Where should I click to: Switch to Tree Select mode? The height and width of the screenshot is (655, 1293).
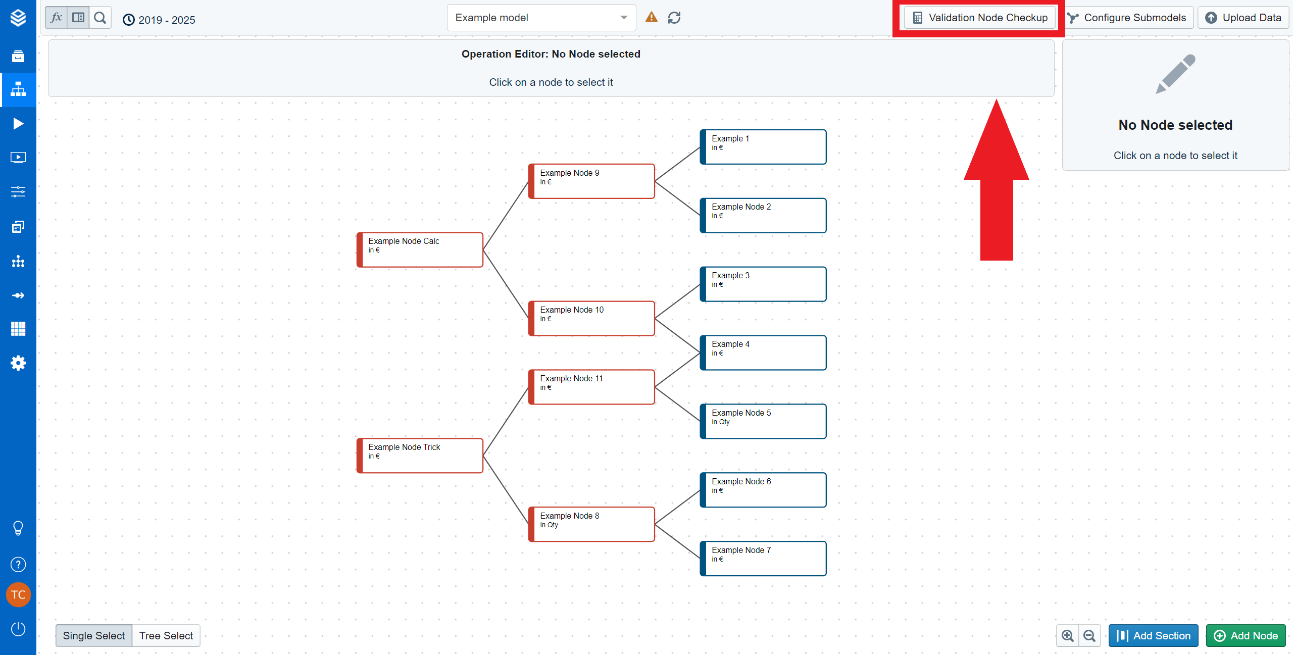pyautogui.click(x=166, y=635)
